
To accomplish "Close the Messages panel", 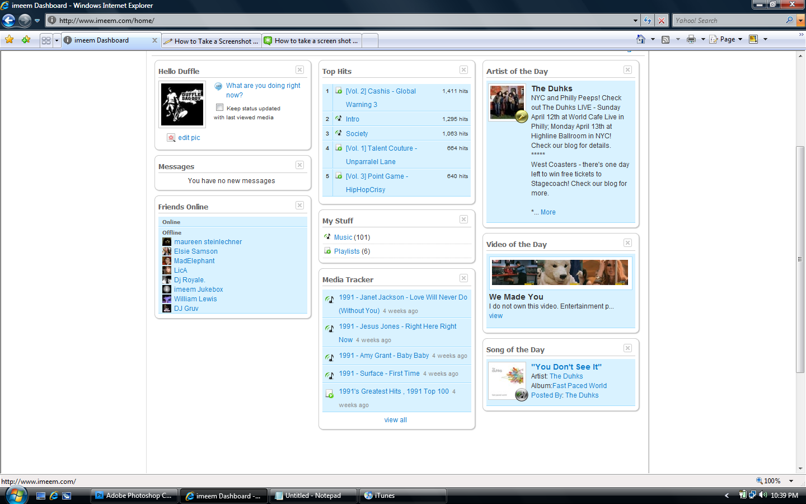I will point(300,165).
